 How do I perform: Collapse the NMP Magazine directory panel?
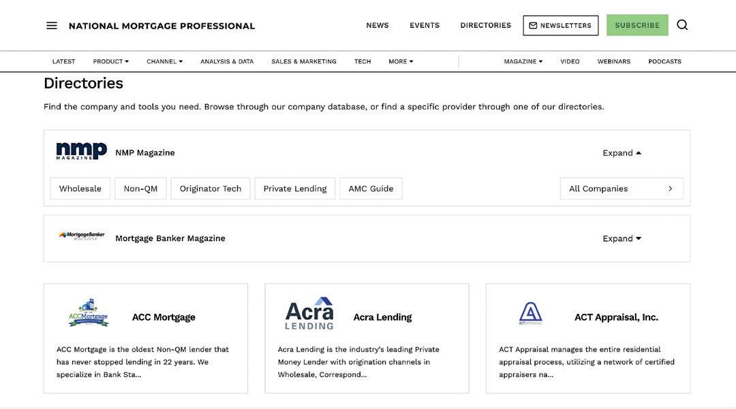622,152
